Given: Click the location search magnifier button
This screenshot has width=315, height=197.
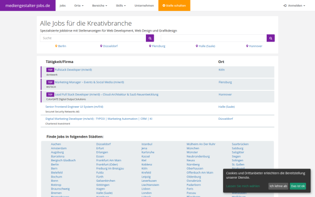Looking at the screenshot, I should [270, 38].
